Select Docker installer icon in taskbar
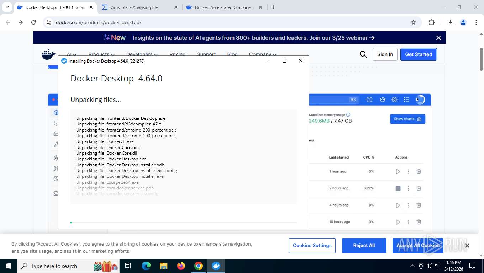Image resolution: width=484 pixels, height=273 pixels. (x=216, y=266)
